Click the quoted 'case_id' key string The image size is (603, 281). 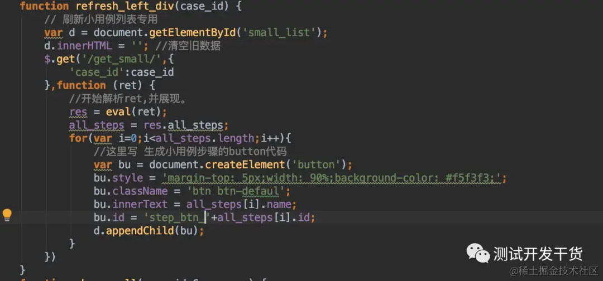point(97,72)
